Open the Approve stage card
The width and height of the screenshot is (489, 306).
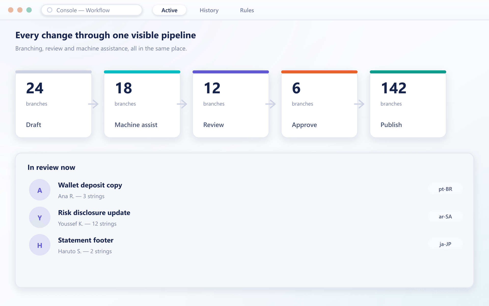[319, 104]
